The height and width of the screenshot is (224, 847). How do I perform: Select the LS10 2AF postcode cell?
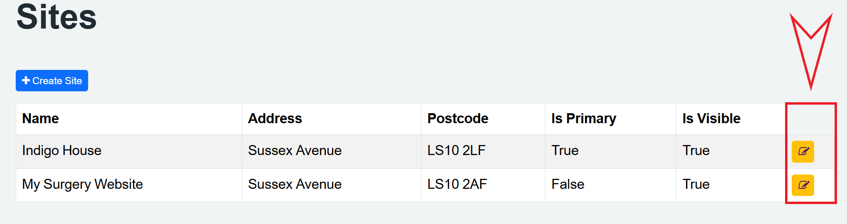[457, 185]
